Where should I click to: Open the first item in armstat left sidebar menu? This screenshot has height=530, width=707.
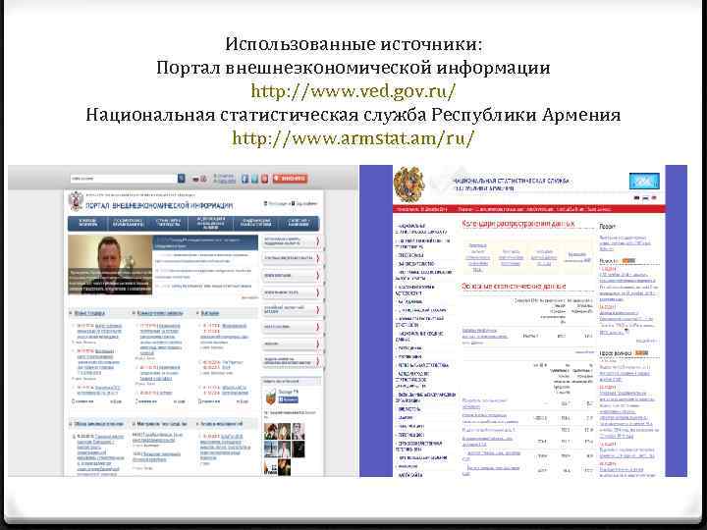(421, 228)
